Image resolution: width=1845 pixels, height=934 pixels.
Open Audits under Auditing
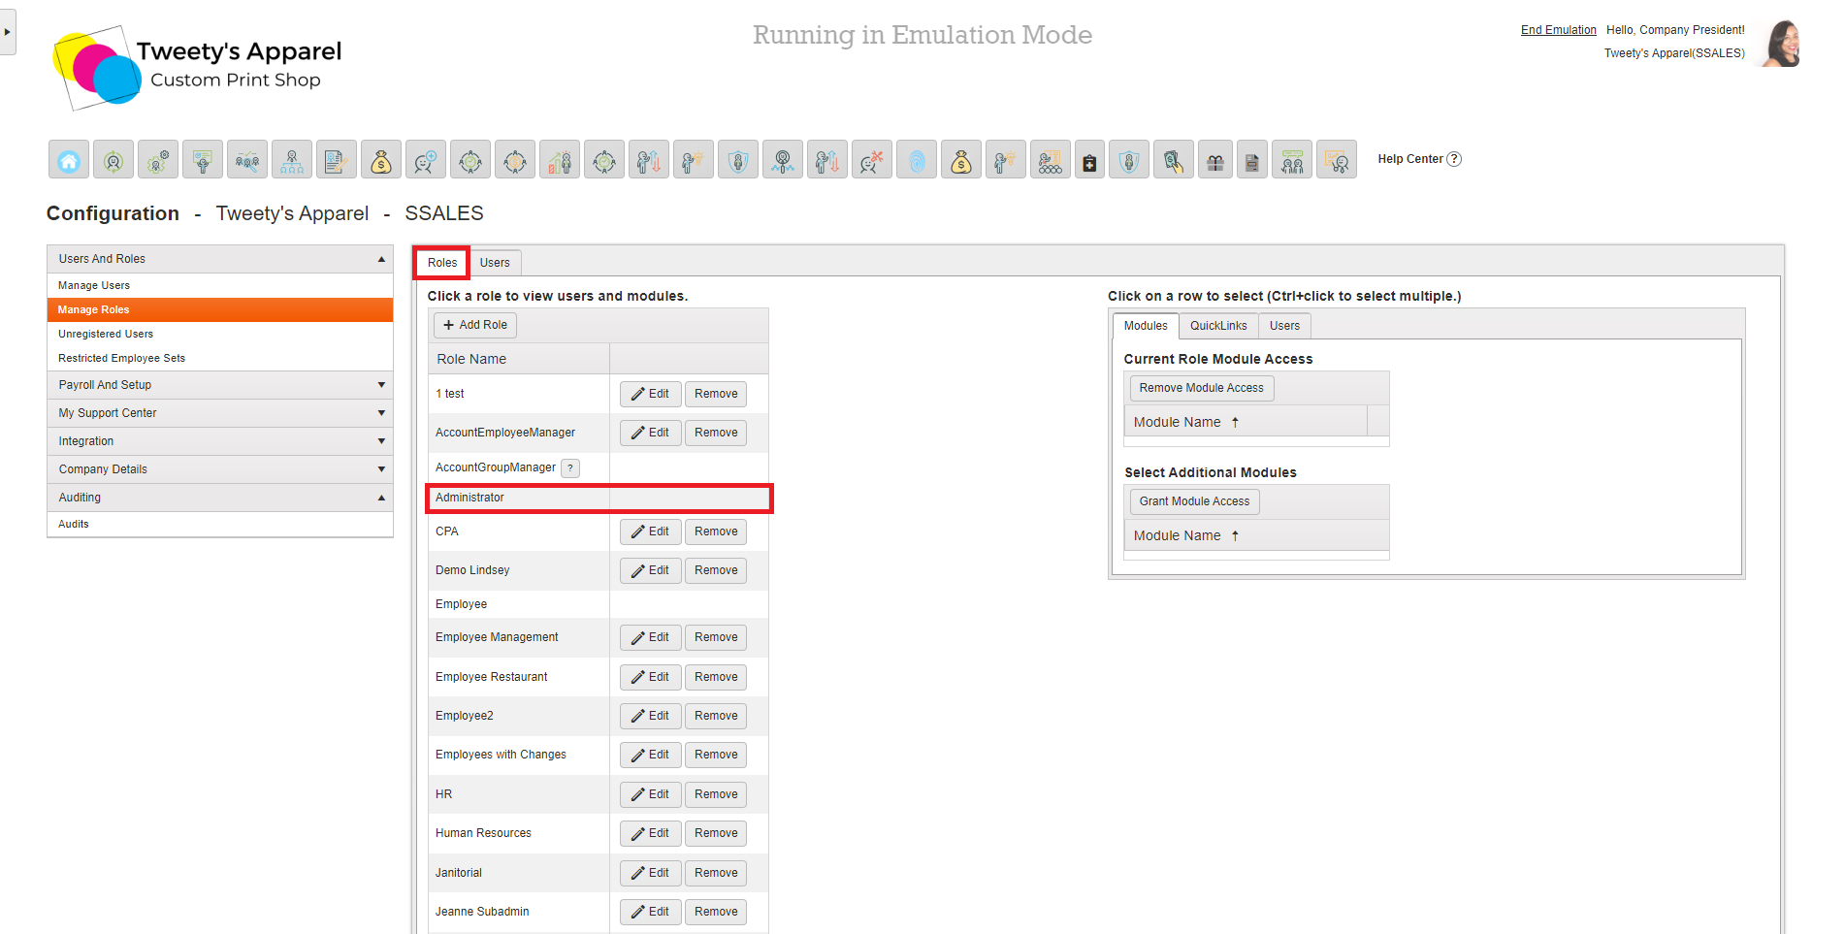(220, 525)
